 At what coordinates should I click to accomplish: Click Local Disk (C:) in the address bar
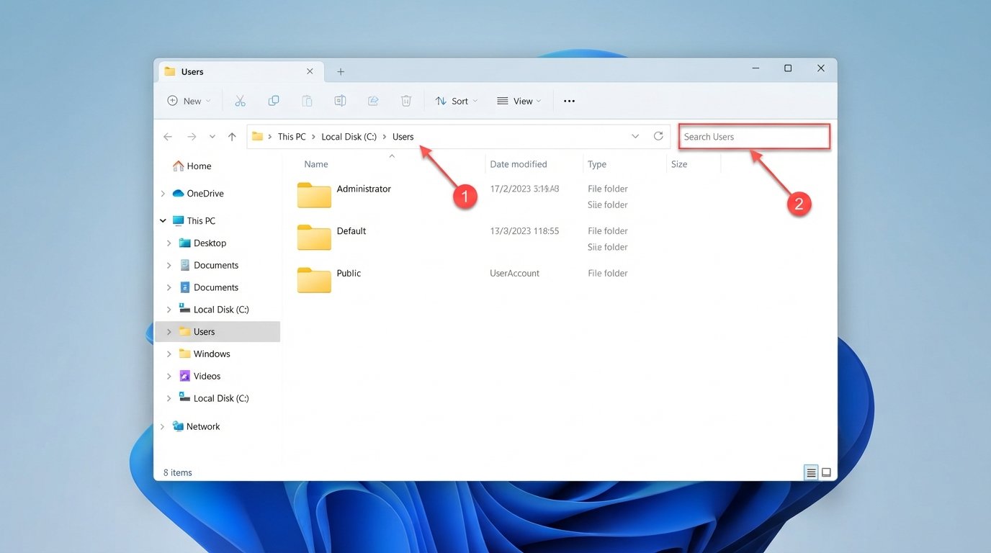[x=349, y=137]
